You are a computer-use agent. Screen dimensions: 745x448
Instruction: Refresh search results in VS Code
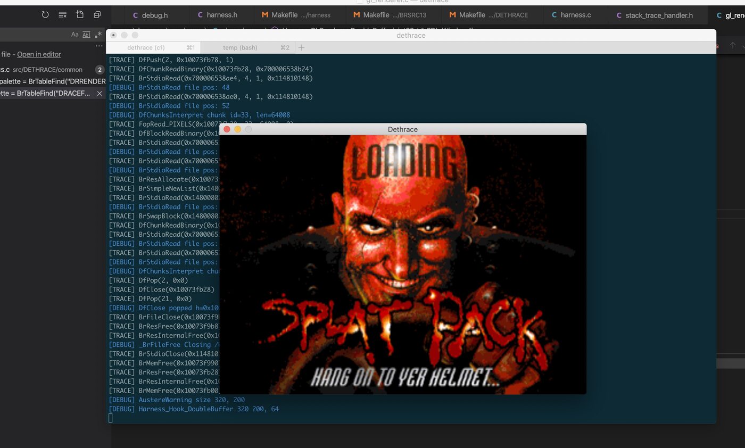(45, 15)
